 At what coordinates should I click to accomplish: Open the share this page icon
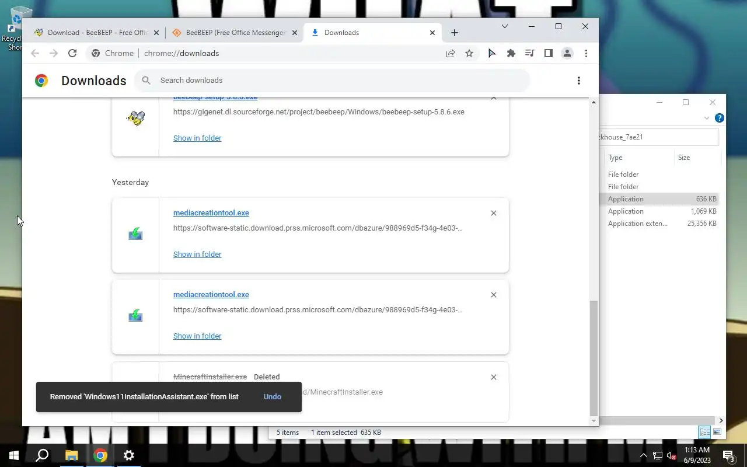click(x=451, y=53)
